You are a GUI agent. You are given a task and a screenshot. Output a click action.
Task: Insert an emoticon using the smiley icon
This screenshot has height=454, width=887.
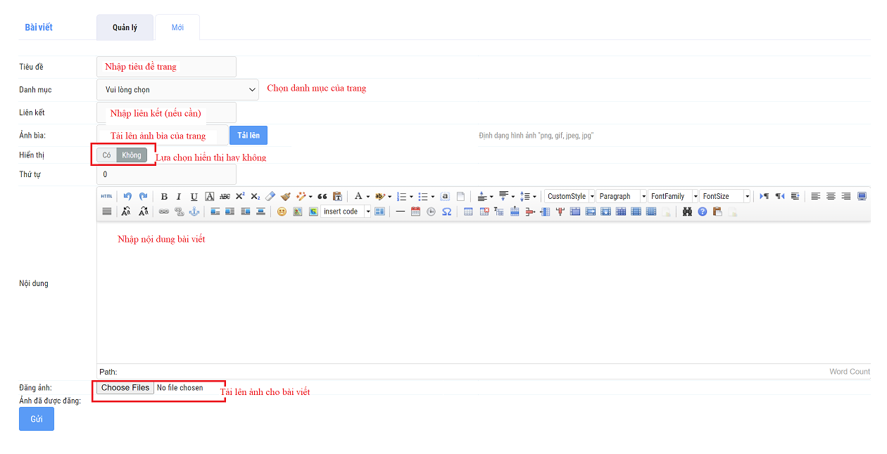[x=282, y=212]
